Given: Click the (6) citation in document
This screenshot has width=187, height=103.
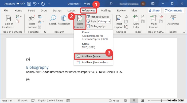Looking at the screenshot, I should tap(28, 79).
